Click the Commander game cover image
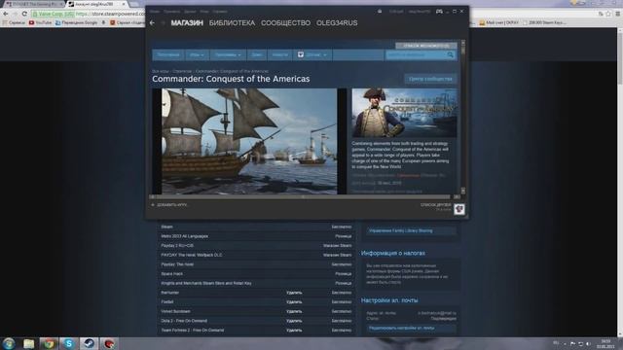 pos(404,113)
